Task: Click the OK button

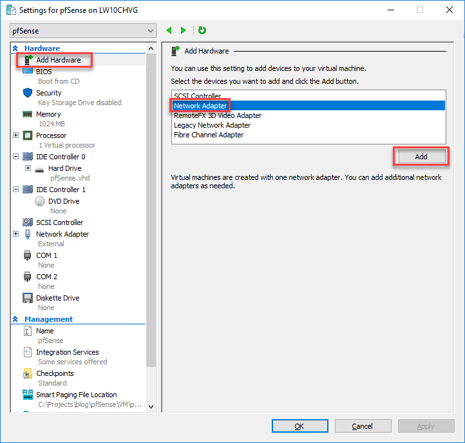Action: pyautogui.click(x=300, y=426)
